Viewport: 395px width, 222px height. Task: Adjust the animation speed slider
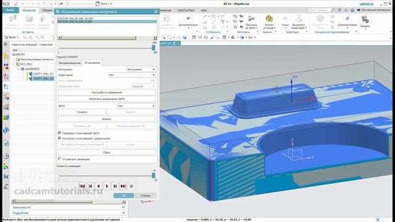pyautogui.click(x=154, y=175)
